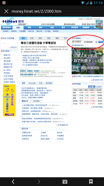Select the 股市公告 tab
The image size is (104, 186).
[x=25, y=128]
